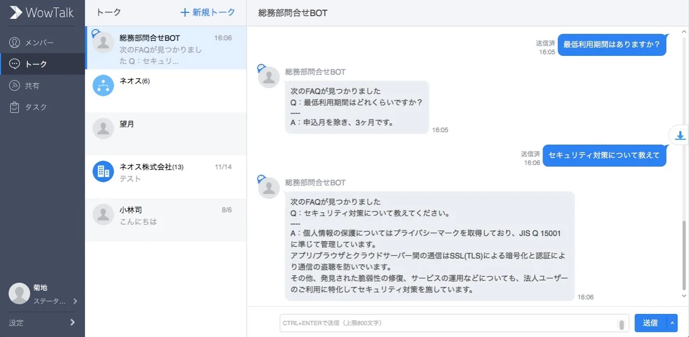Expand the status chevron under 菊地
Image resolution: width=689 pixels, height=337 pixels.
[75, 301]
